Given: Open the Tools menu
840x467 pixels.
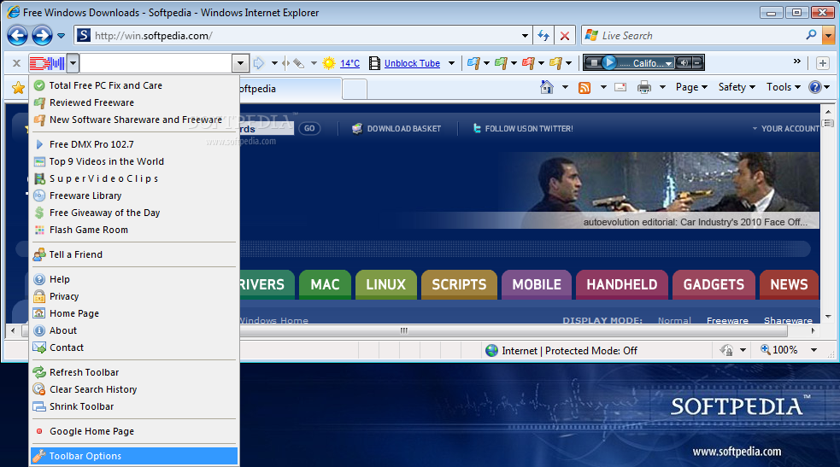Looking at the screenshot, I should click(x=784, y=87).
